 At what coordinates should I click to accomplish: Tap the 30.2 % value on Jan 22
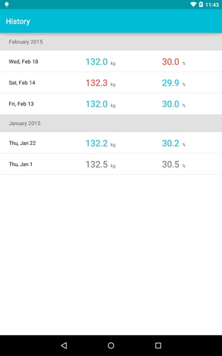[x=173, y=143]
